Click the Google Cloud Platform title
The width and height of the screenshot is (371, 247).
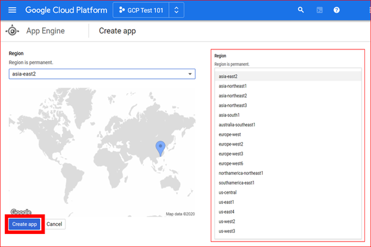66,10
